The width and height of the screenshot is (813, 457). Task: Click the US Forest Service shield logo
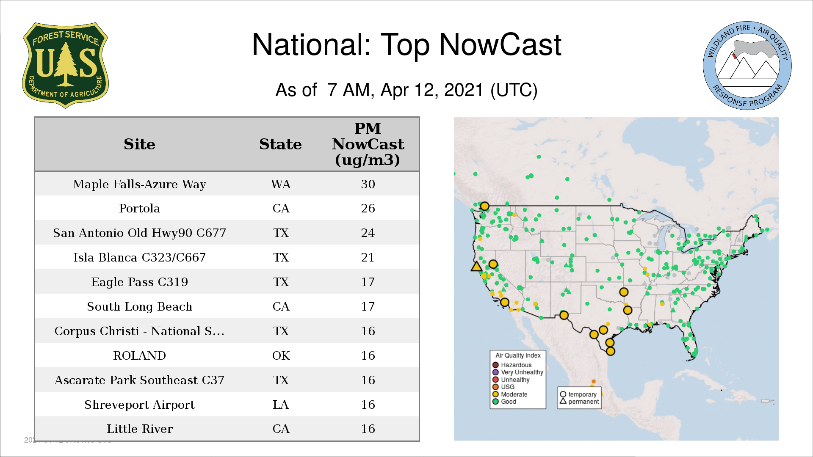(65, 65)
